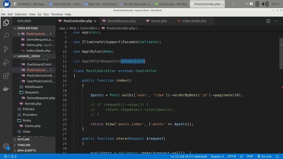Viewport: 283px width, 159px height.
Task: Change language mode via PHP
Action: pos(250,156)
